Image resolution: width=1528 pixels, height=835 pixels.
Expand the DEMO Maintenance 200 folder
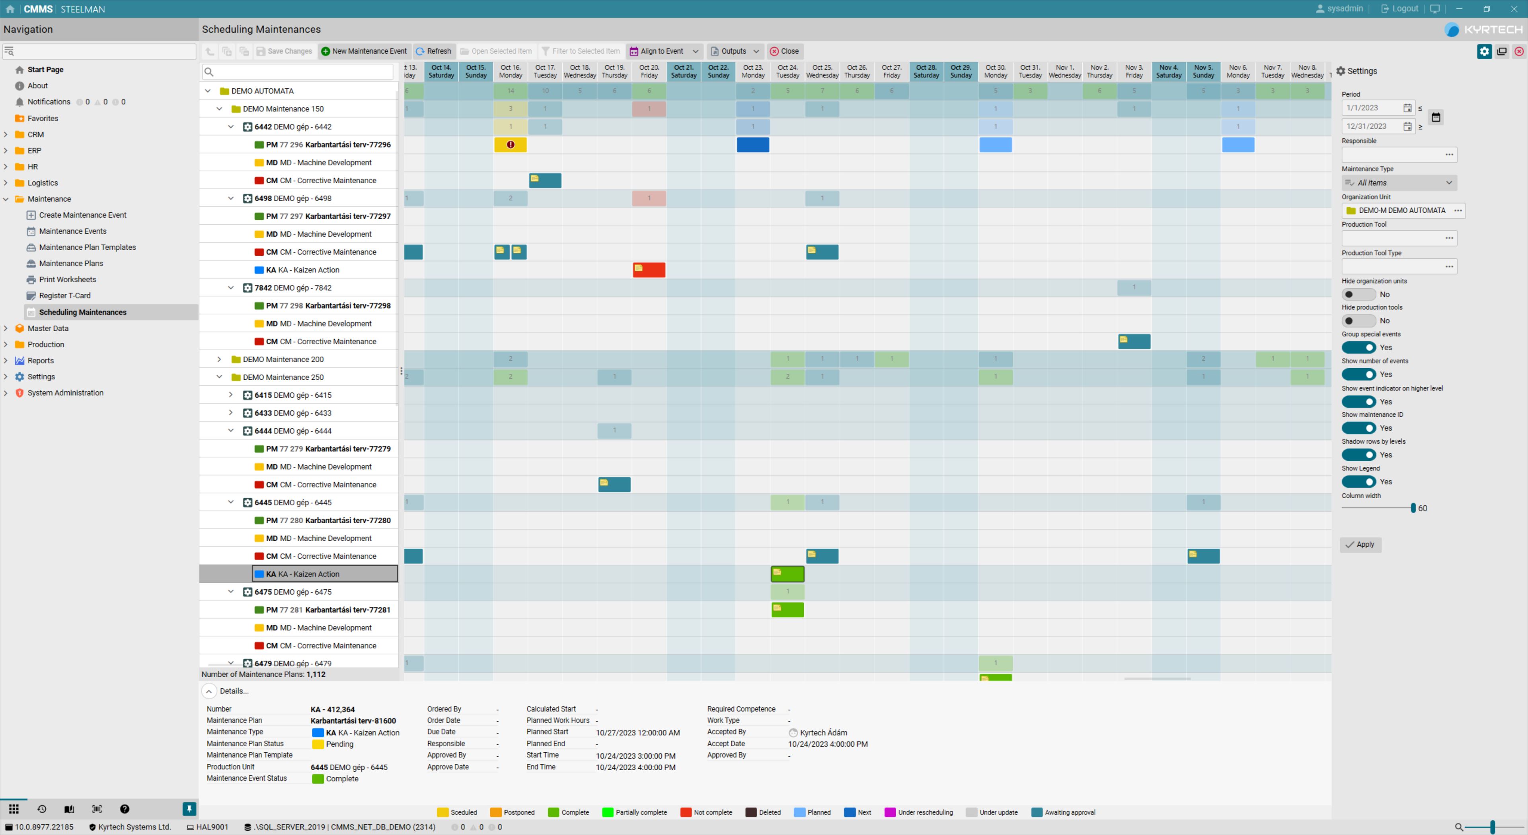pyautogui.click(x=219, y=359)
